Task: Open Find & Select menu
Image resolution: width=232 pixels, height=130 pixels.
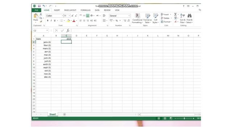Action: click(x=189, y=18)
